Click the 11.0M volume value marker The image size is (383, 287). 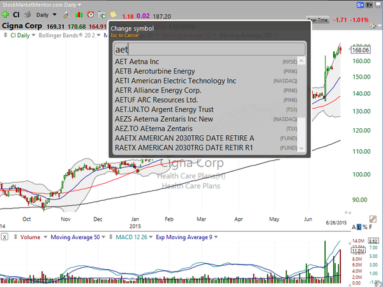pyautogui.click(x=358, y=251)
